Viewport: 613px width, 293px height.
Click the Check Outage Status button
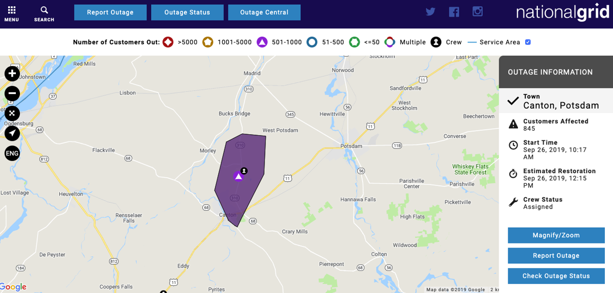point(556,276)
